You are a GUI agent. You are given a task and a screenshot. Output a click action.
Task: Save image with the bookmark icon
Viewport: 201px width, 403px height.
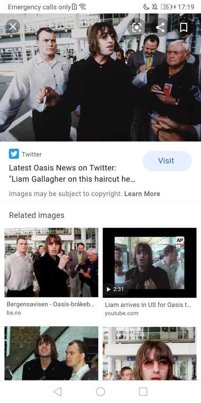pyautogui.click(x=184, y=27)
